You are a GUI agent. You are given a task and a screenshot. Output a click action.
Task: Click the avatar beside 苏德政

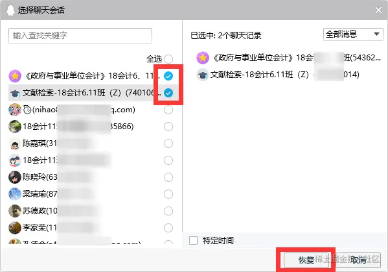[x=15, y=211]
